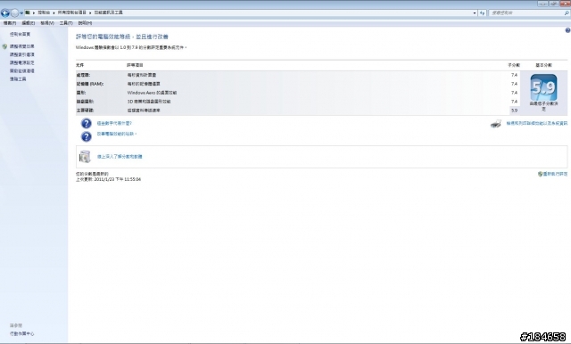Select the '3D' gaming graphics description
Screen dimensions: 571x344
tap(149, 102)
